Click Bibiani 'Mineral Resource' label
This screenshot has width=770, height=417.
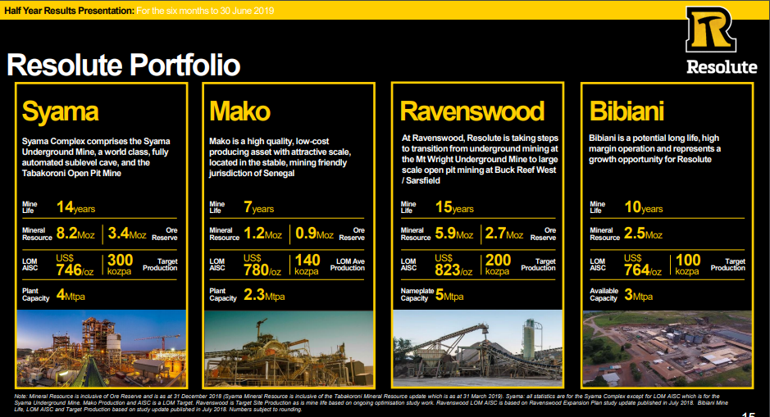coord(605,234)
